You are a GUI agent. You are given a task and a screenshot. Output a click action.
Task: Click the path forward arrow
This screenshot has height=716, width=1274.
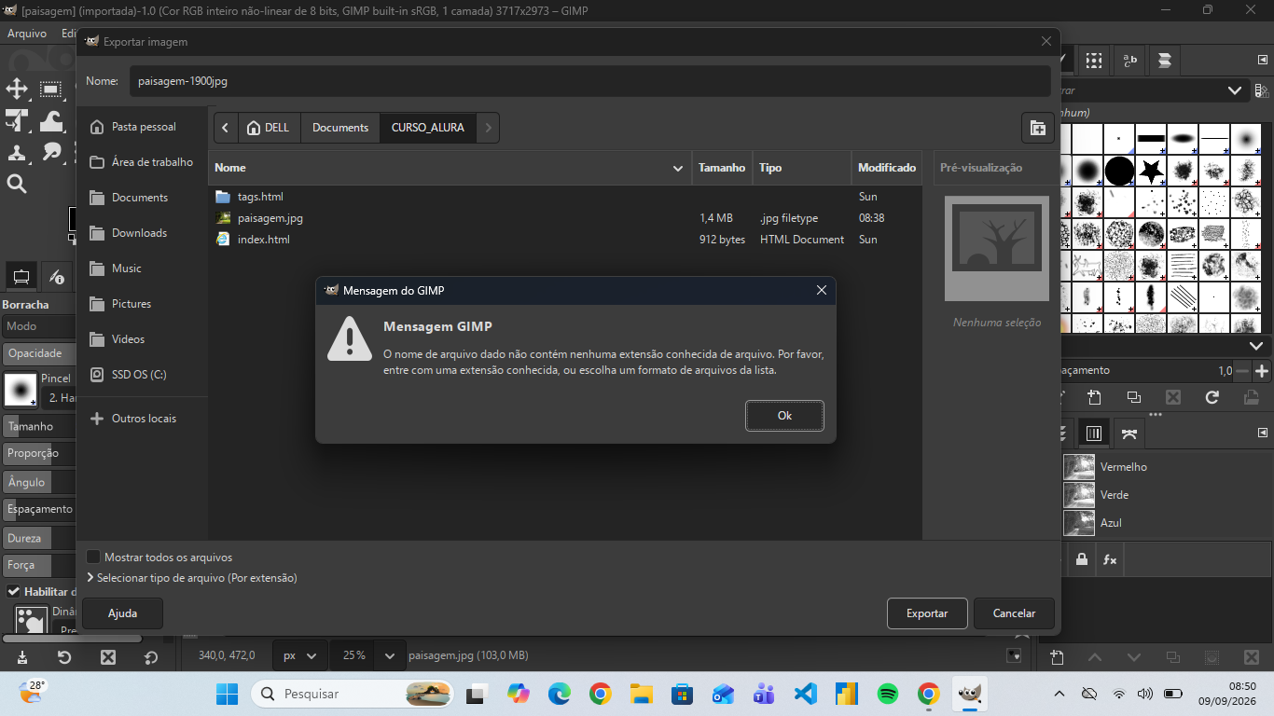pyautogui.click(x=488, y=128)
